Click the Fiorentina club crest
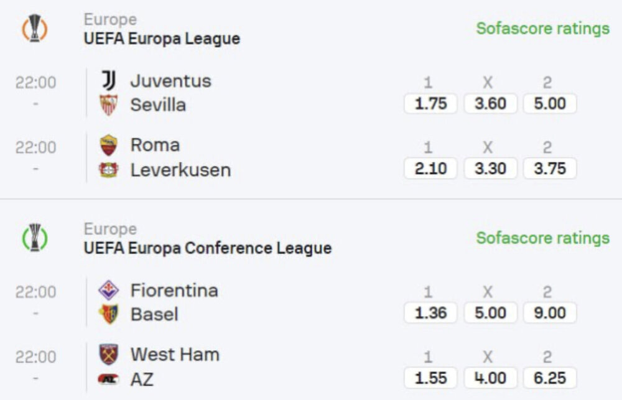This screenshot has height=400, width=622. point(109,290)
